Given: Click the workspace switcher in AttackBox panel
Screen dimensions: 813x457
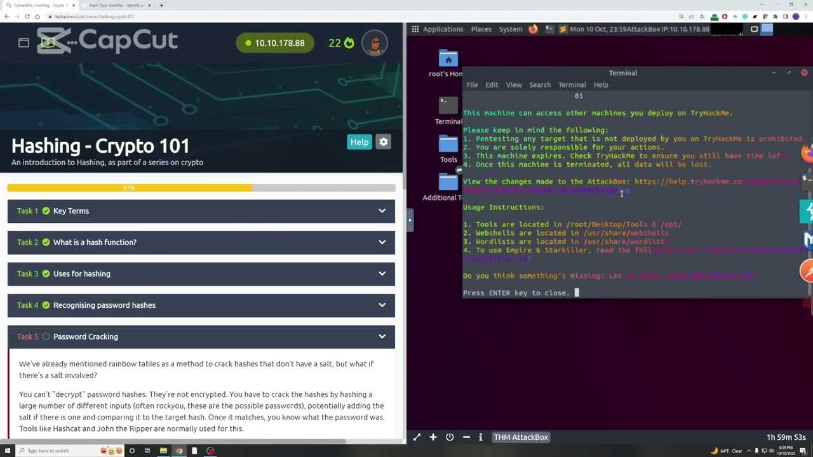Looking at the screenshot, I should click(x=767, y=29).
